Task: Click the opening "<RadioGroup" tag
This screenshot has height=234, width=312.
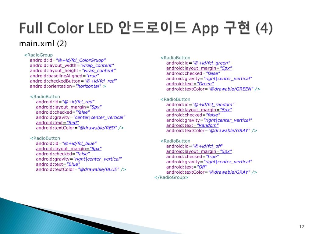Action: click(38, 55)
